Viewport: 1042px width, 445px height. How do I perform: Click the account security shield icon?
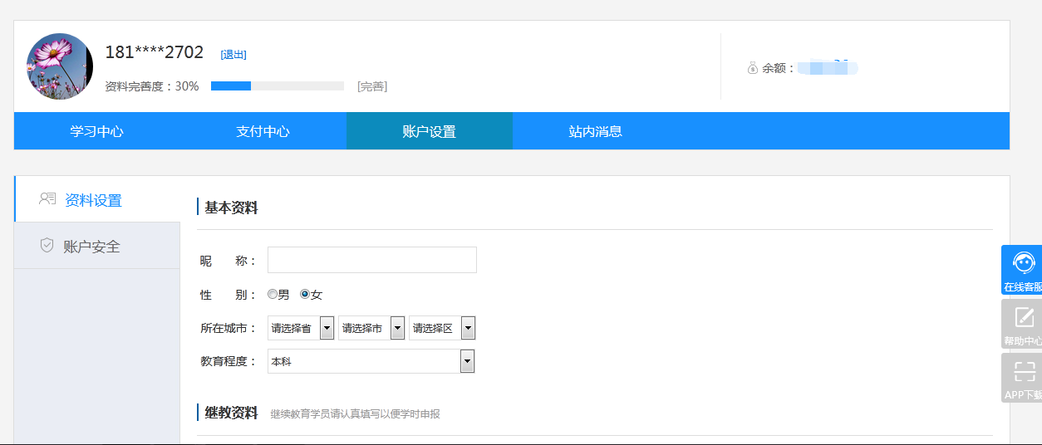(47, 246)
